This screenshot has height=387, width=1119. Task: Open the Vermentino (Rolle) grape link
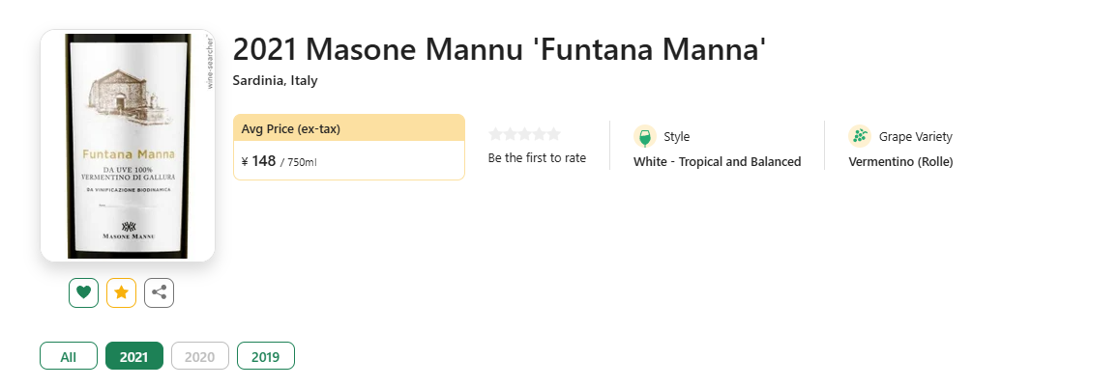pos(900,162)
